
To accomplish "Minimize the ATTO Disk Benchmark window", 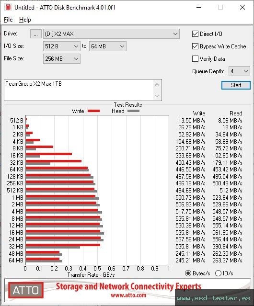I will coord(199,7).
